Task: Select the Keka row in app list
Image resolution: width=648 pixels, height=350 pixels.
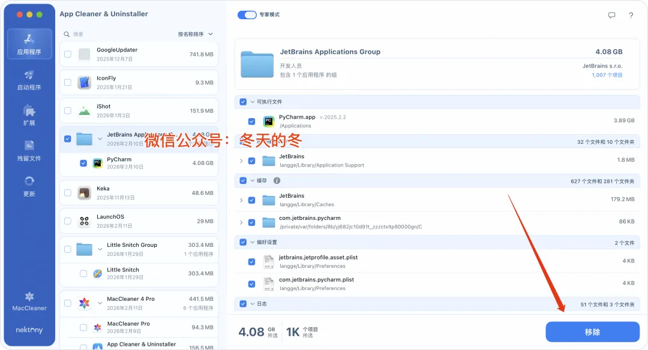Action: pyautogui.click(x=139, y=193)
